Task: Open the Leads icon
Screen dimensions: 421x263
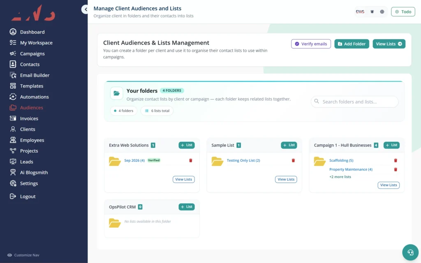Action: click(x=13, y=161)
